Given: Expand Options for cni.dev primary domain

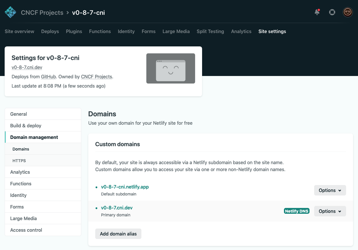Looking at the screenshot, I should 330,211.
